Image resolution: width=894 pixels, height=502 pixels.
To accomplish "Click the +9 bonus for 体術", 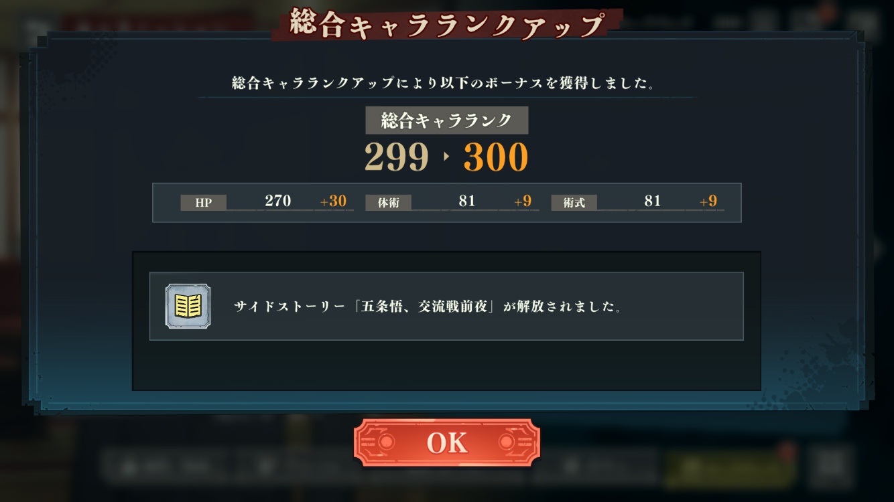I will click(523, 201).
